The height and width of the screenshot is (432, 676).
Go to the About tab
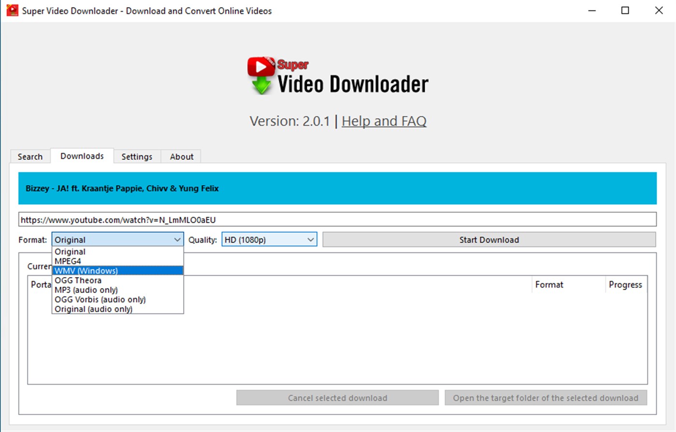click(x=181, y=156)
